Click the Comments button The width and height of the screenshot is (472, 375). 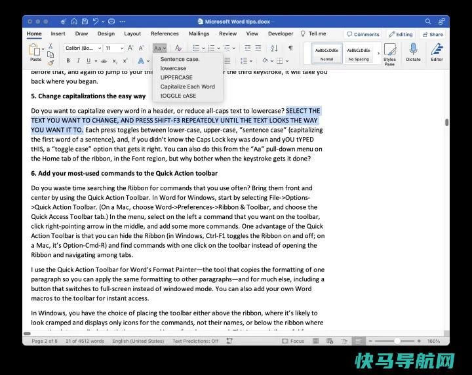363,34
